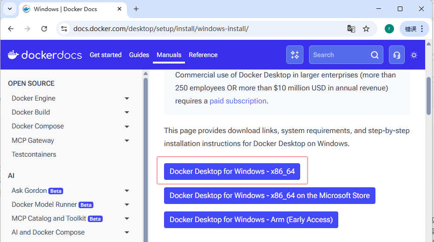The height and width of the screenshot is (242, 434).
Task: Expand Docker Compose section
Action: tap(127, 127)
